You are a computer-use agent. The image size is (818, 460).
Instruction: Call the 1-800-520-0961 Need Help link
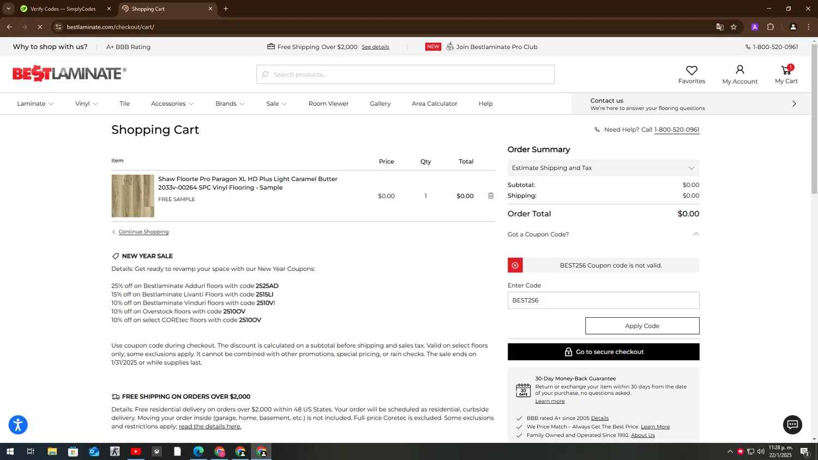coord(677,130)
